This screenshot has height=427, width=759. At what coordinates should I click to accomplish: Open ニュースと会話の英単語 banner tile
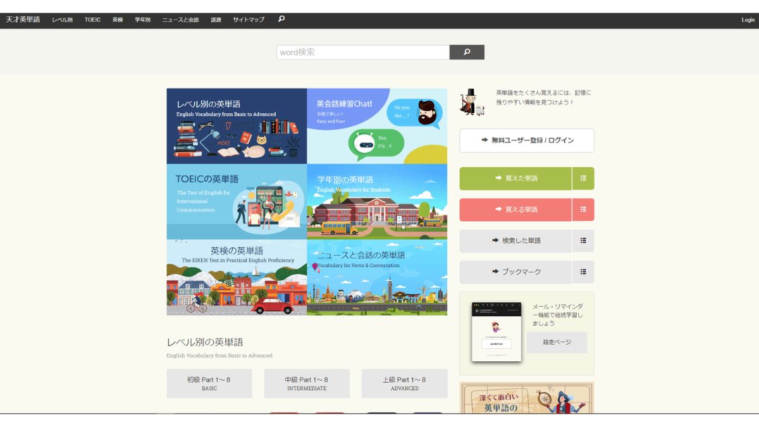click(x=377, y=277)
